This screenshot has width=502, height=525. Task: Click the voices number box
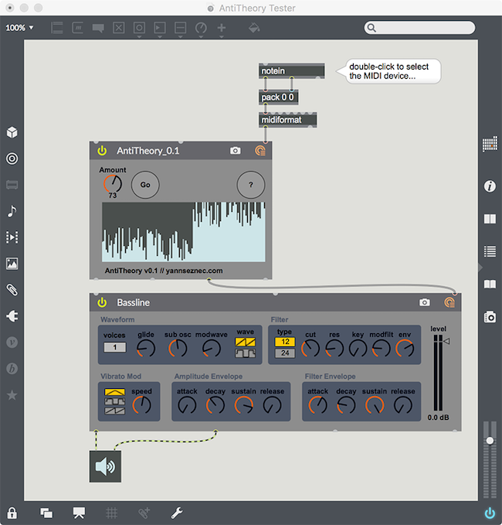(115, 347)
